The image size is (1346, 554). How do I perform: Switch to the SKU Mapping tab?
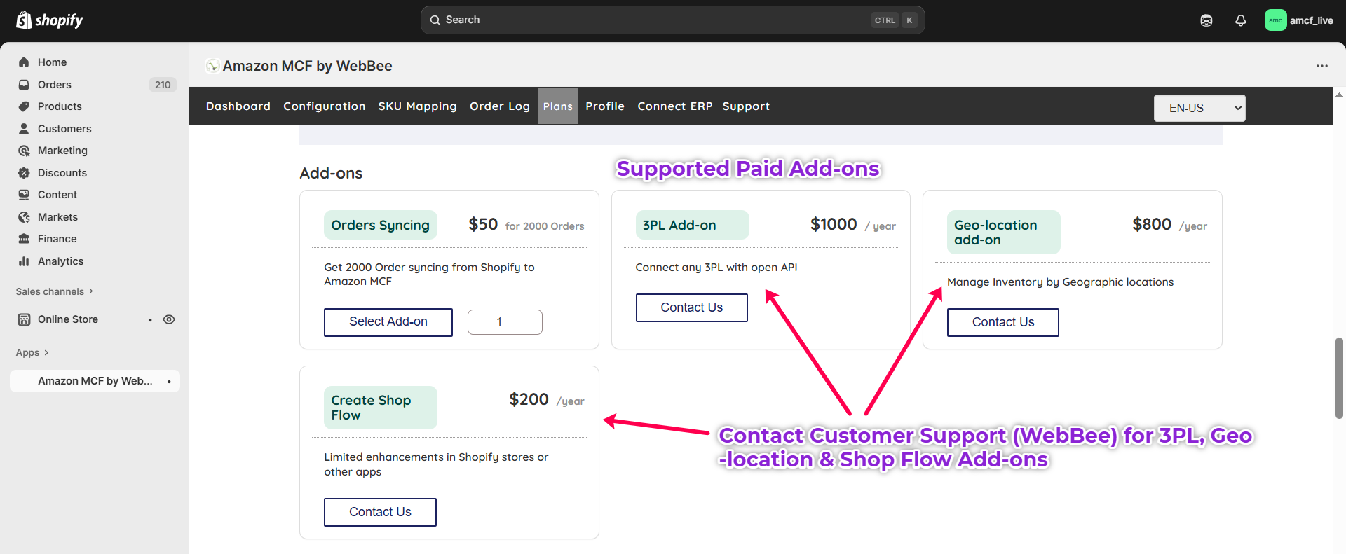click(x=417, y=106)
